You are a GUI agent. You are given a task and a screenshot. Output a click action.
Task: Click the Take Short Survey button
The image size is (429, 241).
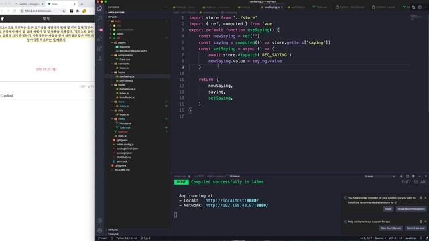(391, 228)
